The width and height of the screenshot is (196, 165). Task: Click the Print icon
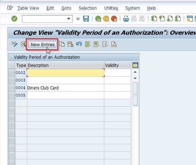coord(126,19)
